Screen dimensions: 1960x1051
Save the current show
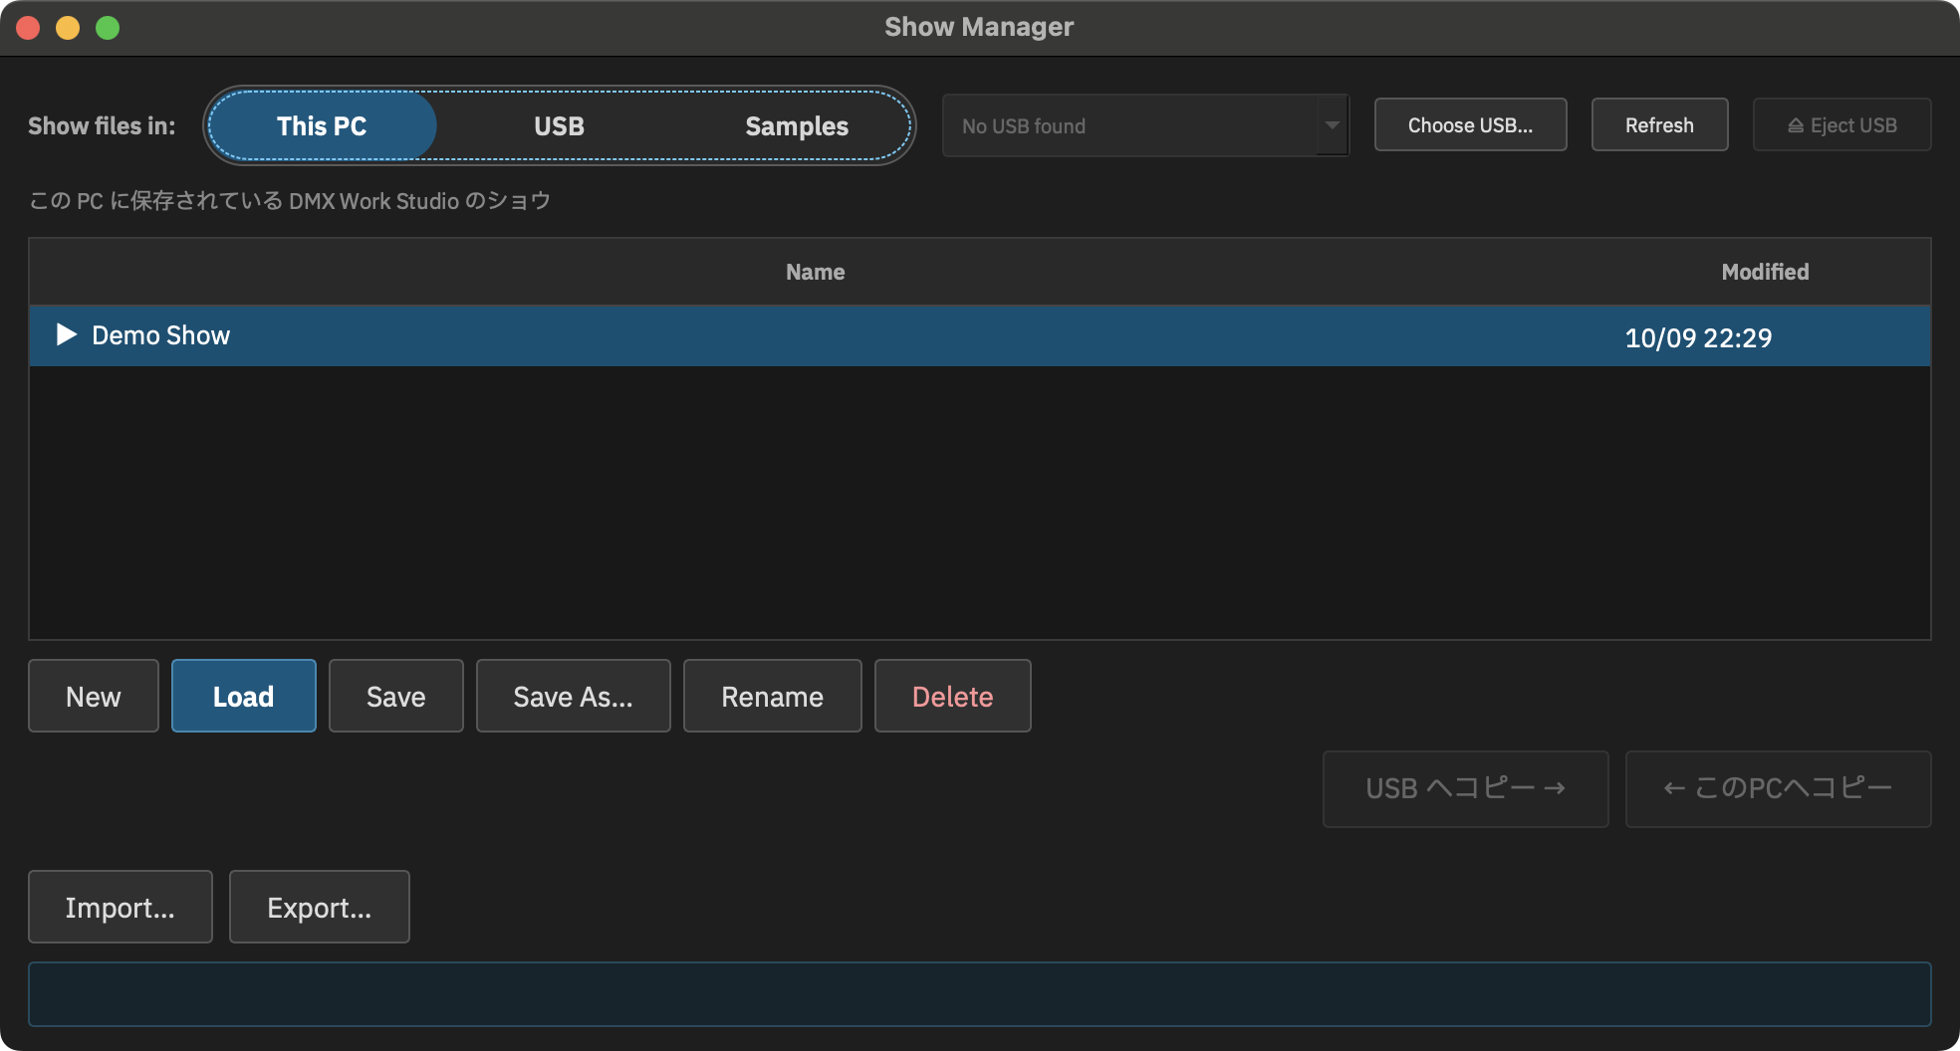pyautogui.click(x=396, y=696)
